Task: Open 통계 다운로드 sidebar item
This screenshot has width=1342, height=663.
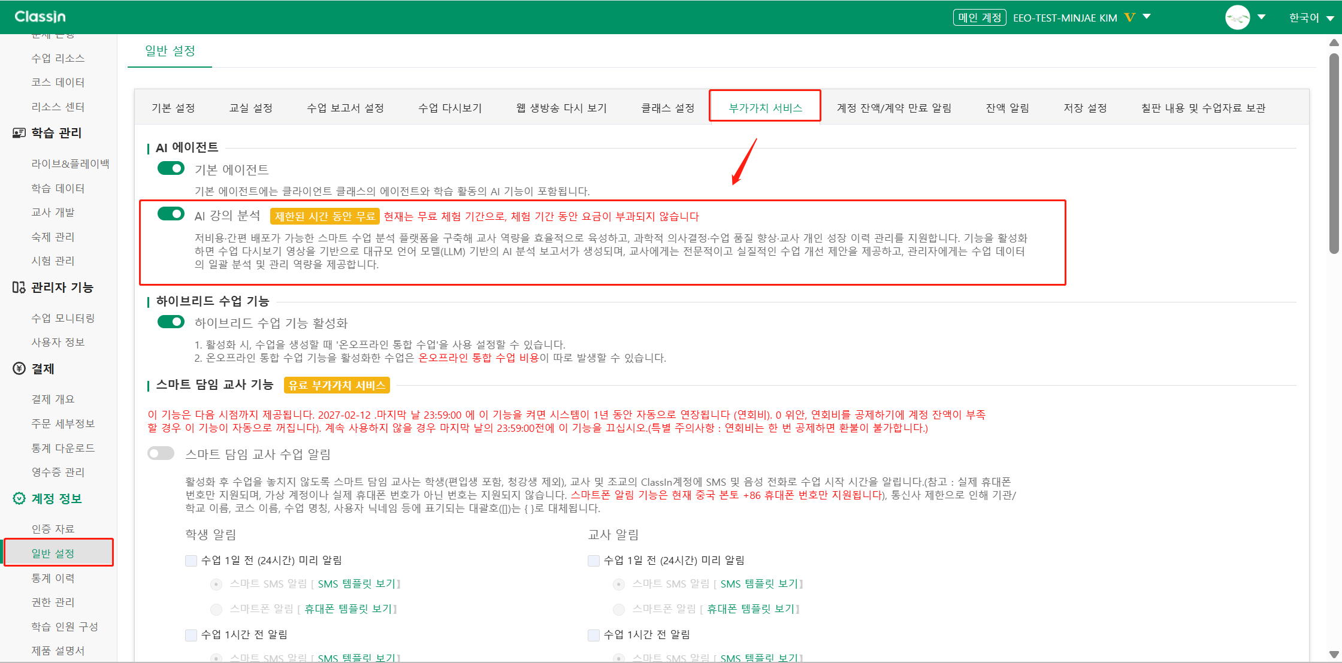Action: (63, 448)
